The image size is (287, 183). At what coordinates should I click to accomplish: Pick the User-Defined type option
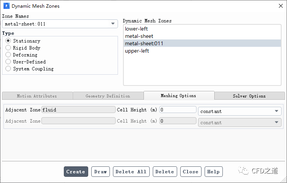coord(8,62)
